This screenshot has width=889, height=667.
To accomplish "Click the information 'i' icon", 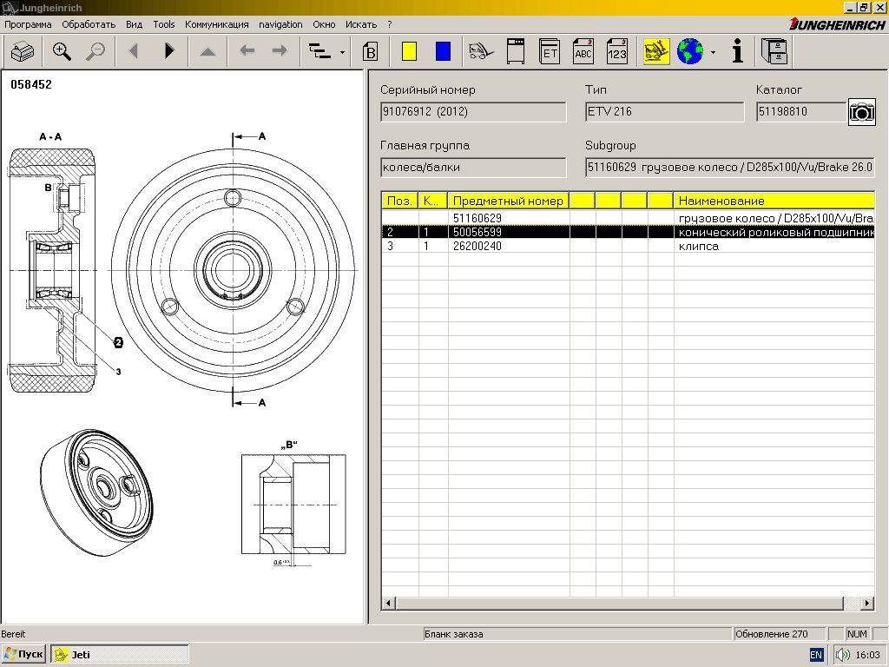I will click(x=737, y=51).
